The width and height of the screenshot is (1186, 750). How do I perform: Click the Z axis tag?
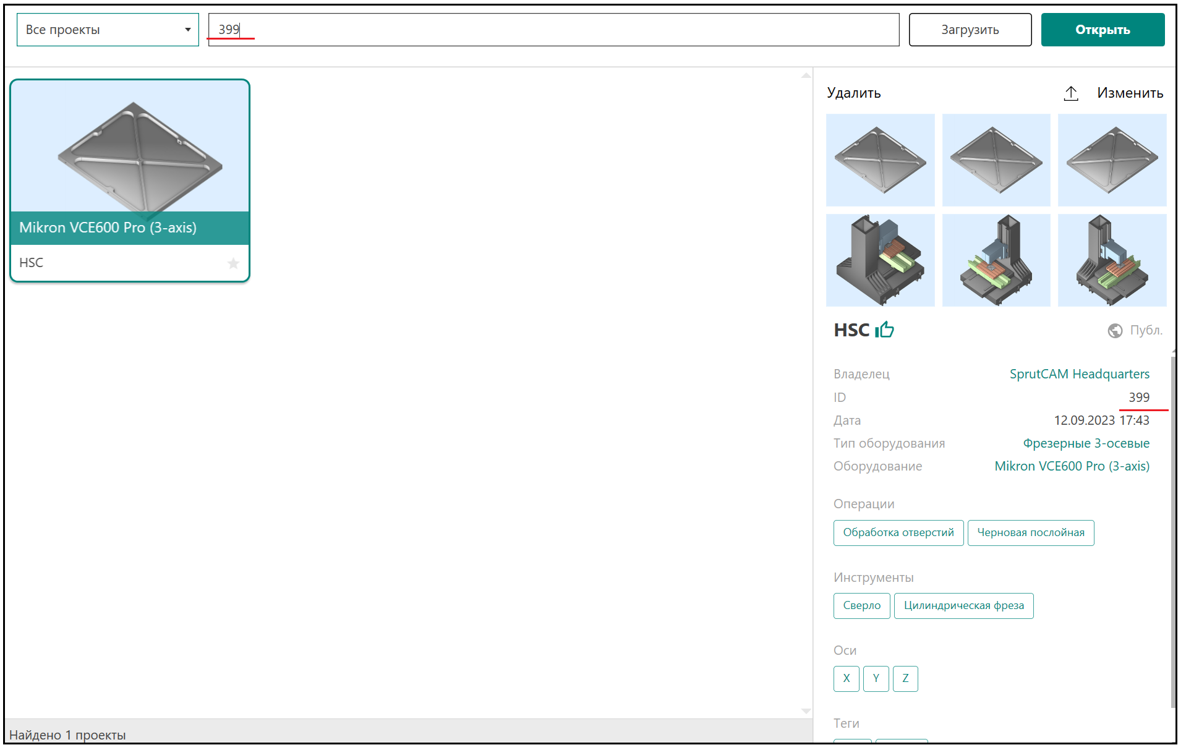pyautogui.click(x=905, y=679)
